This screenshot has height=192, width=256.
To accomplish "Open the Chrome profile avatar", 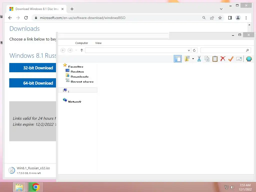I will [238, 18].
